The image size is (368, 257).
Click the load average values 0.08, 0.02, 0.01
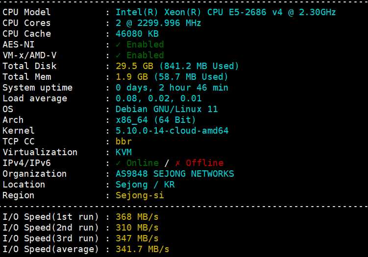159,98
